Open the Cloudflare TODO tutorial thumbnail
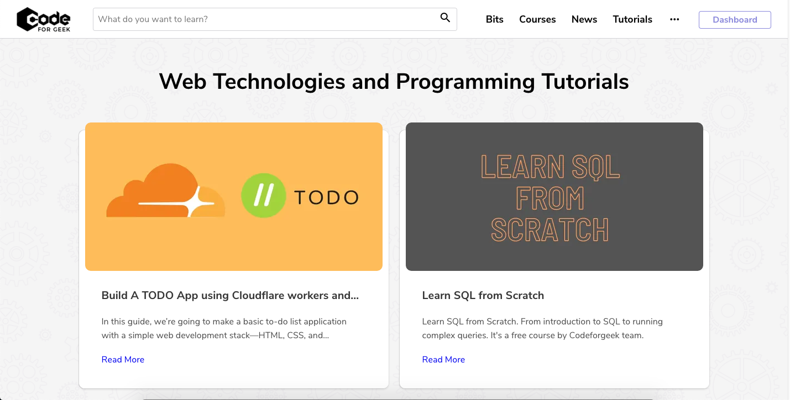The width and height of the screenshot is (790, 400). tap(234, 196)
